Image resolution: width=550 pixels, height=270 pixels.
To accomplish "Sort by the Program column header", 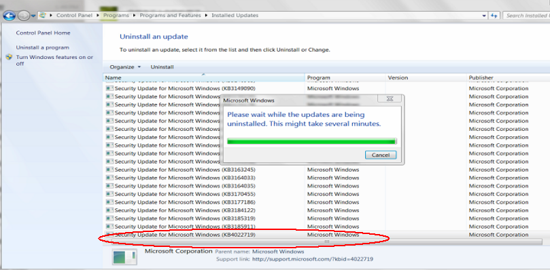I will pyautogui.click(x=345, y=77).
